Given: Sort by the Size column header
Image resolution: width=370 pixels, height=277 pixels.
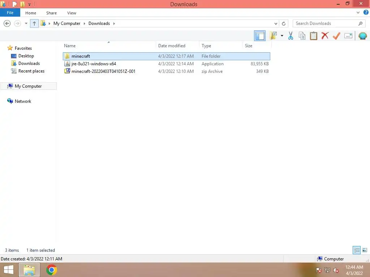Looking at the screenshot, I should point(257,46).
